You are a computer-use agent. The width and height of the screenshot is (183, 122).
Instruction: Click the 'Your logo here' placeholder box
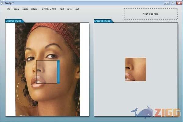151,14
